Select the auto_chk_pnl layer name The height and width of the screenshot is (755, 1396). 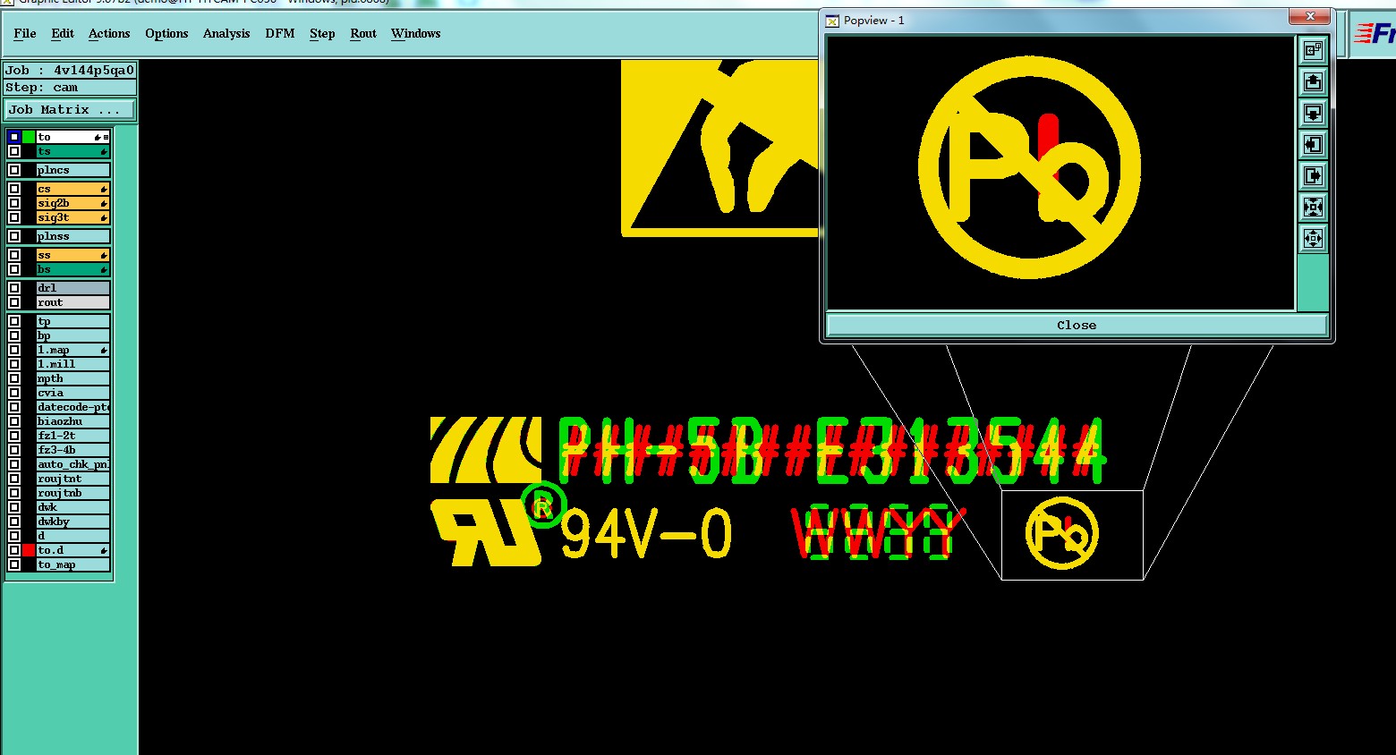click(72, 464)
